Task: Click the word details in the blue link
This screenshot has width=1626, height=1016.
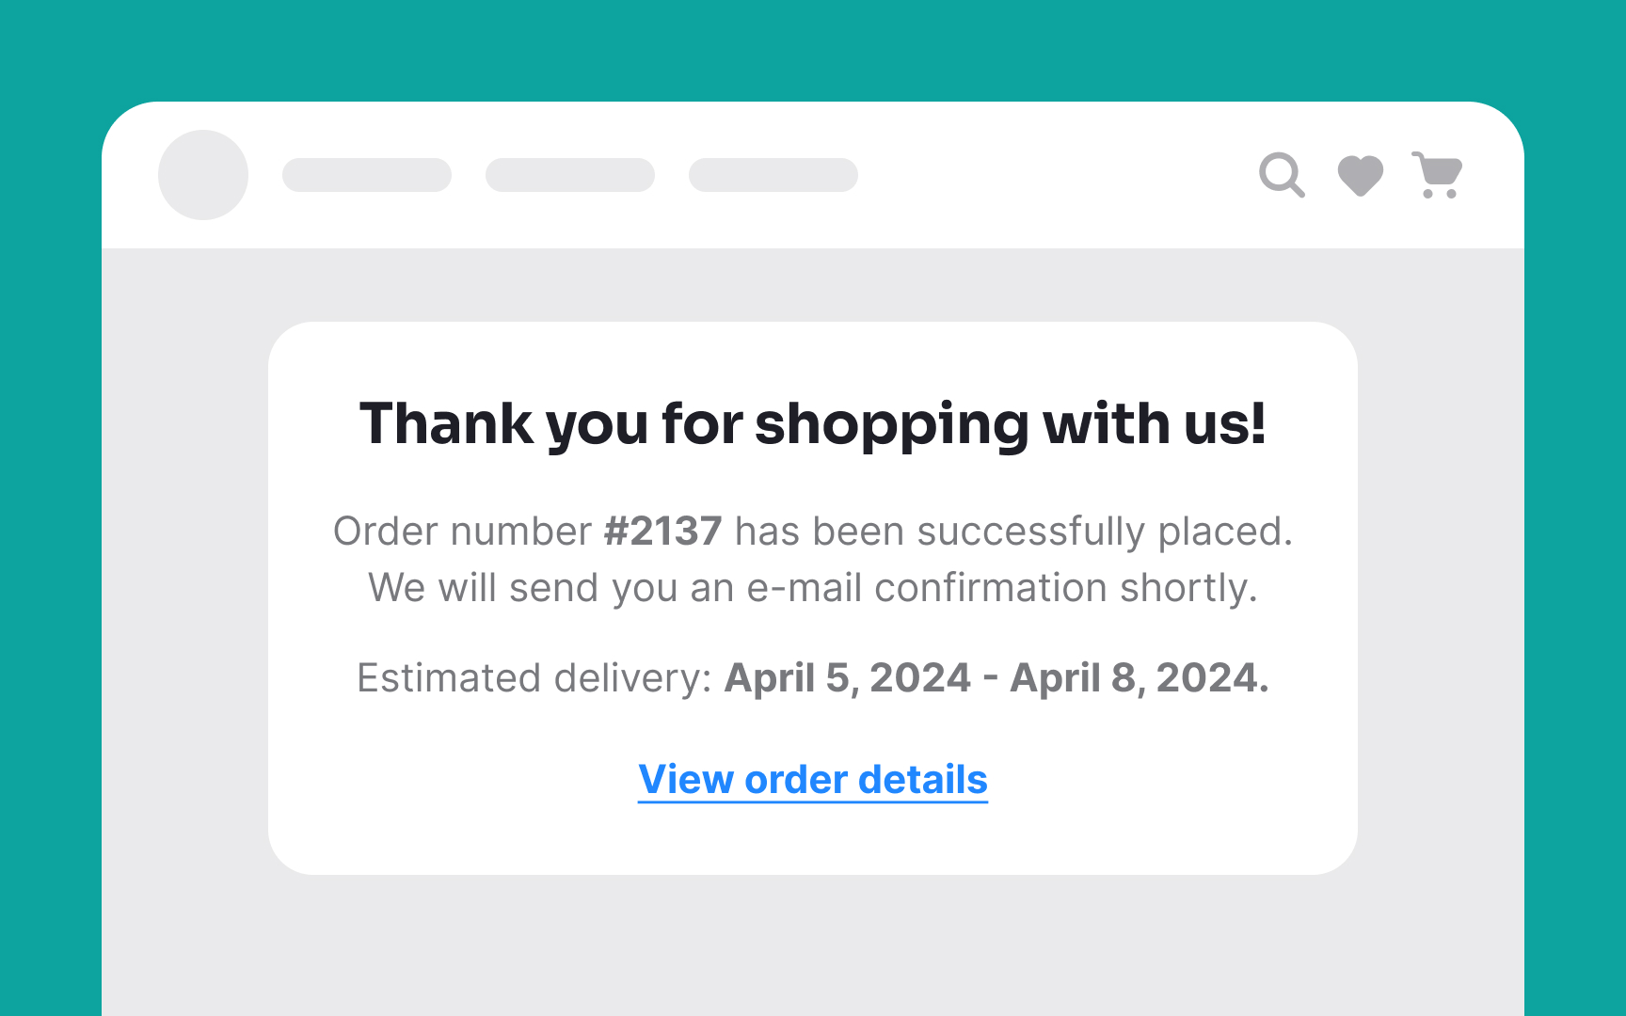Action: 923,780
